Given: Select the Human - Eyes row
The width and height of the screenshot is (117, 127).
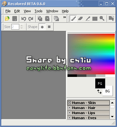Looking at the screenshot, I should (88, 117).
